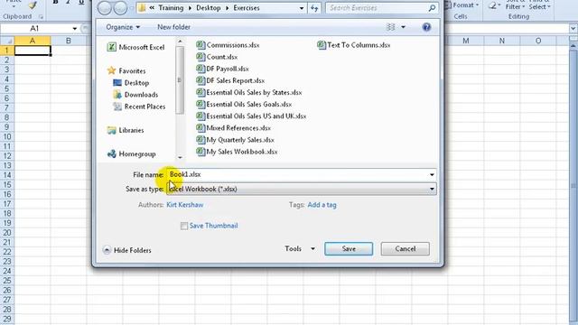Expand the view options dropdown arrow
The width and height of the screenshot is (578, 325).
pyautogui.click(x=403, y=27)
